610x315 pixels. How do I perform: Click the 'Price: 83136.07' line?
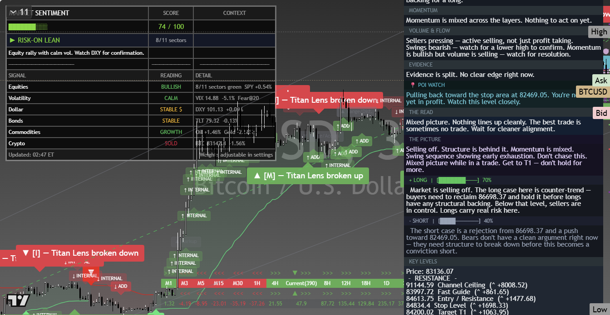coord(430,272)
